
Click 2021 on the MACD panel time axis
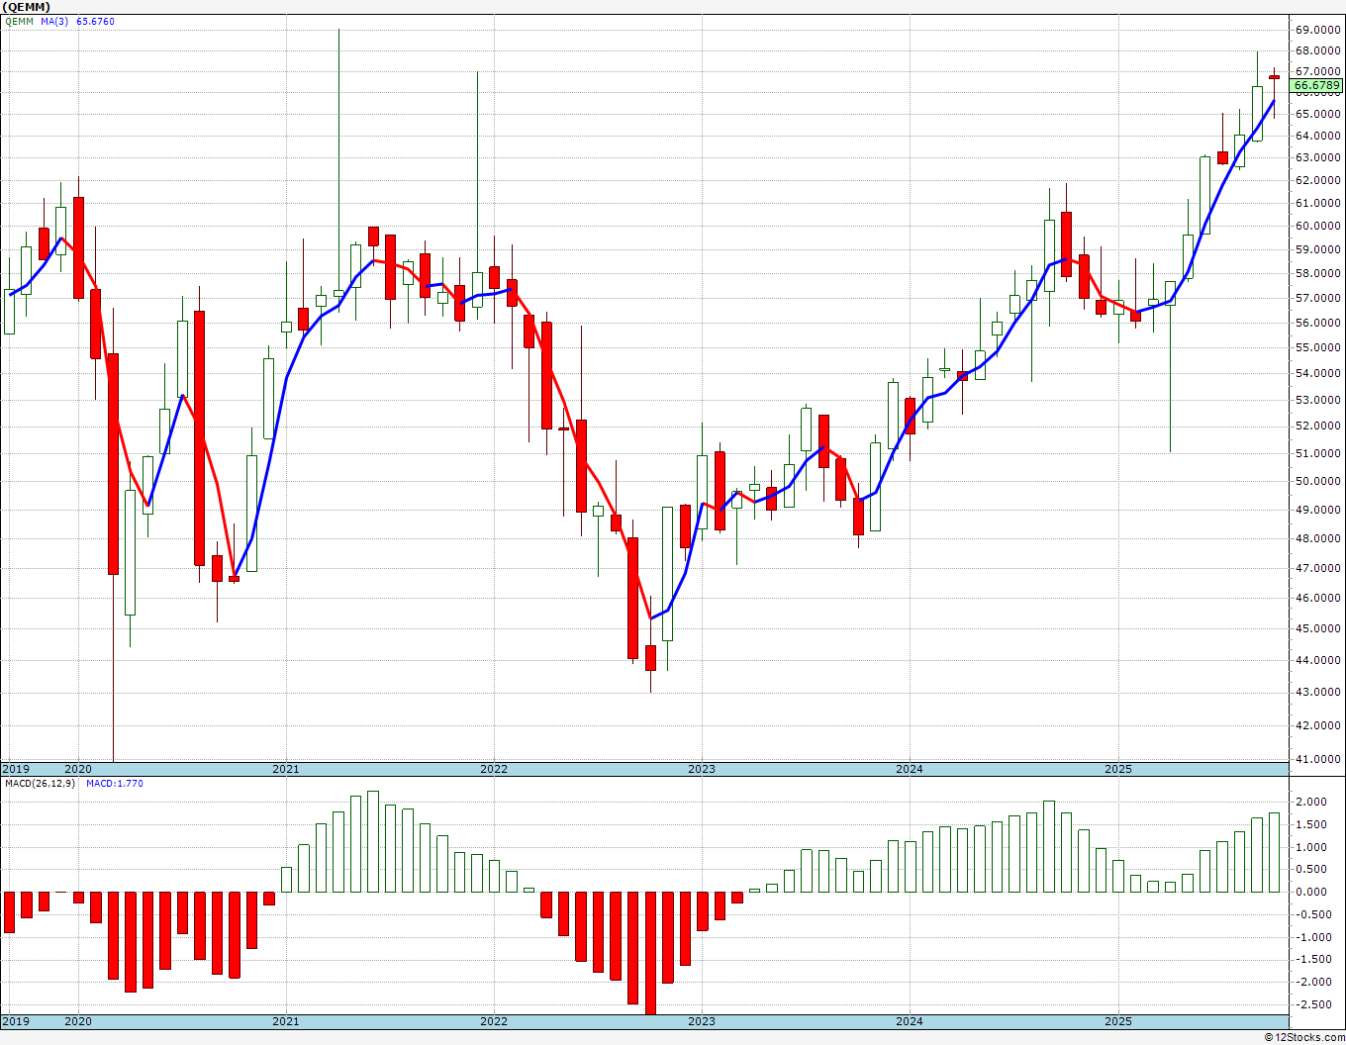click(286, 1021)
